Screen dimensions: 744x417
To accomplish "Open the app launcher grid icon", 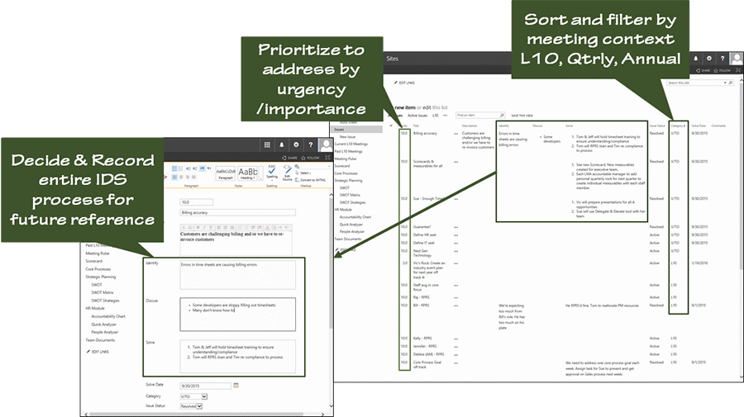I will (267, 144).
